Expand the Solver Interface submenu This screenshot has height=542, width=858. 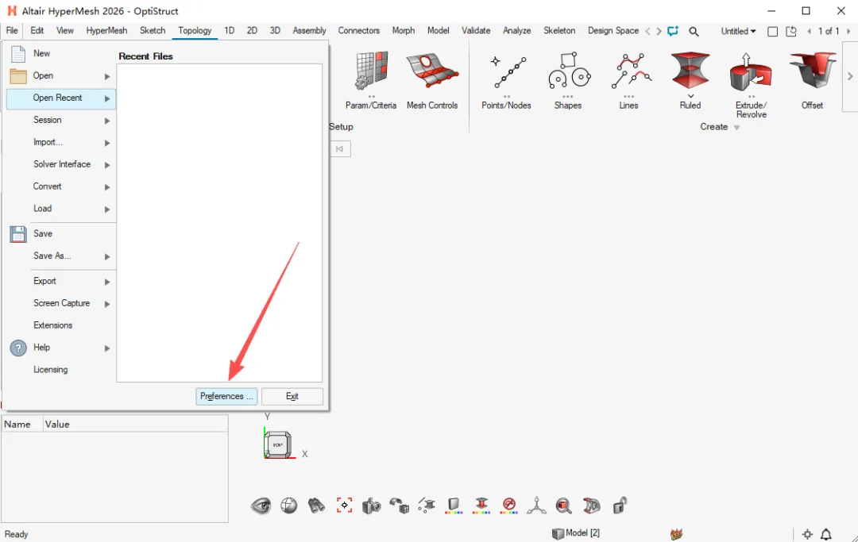click(x=107, y=164)
